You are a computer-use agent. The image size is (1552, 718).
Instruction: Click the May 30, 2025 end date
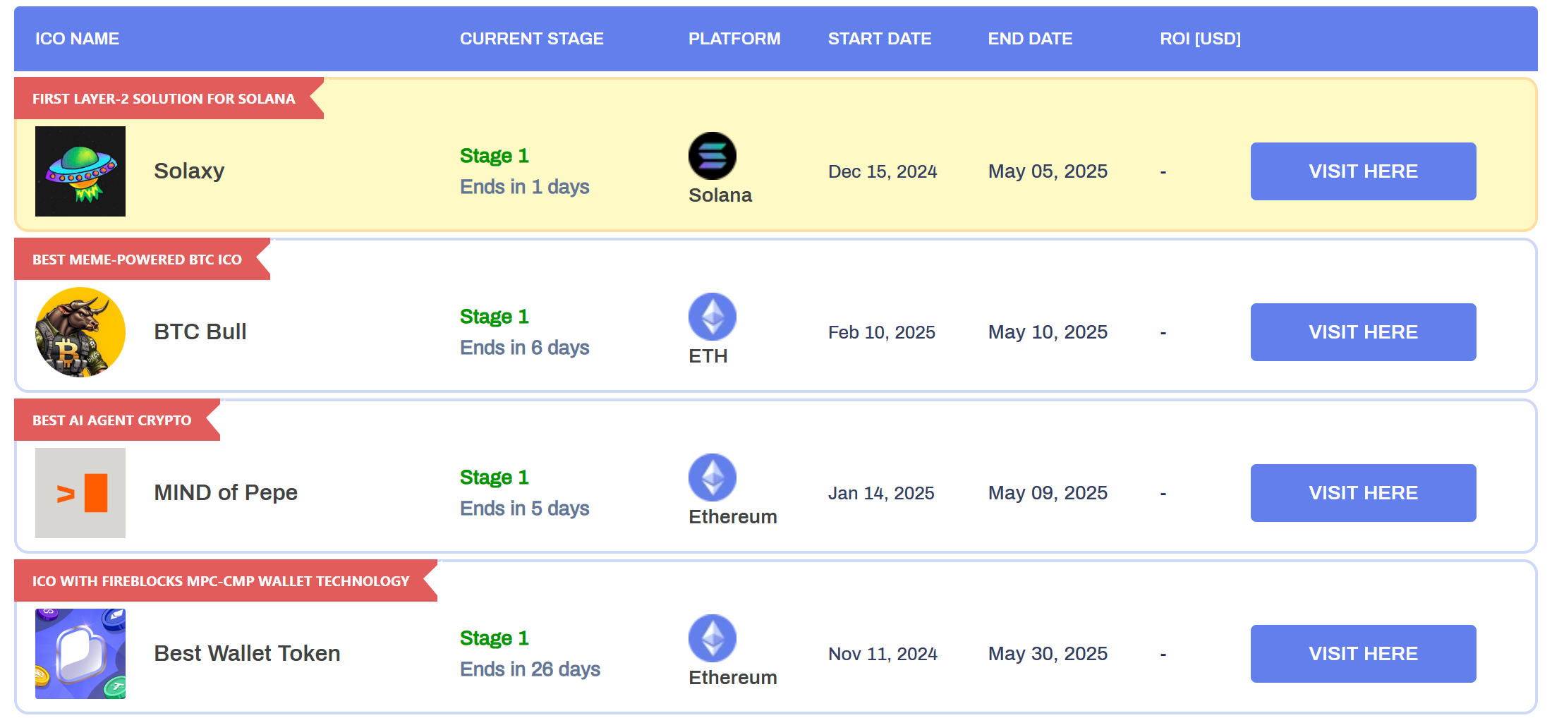pos(1048,654)
